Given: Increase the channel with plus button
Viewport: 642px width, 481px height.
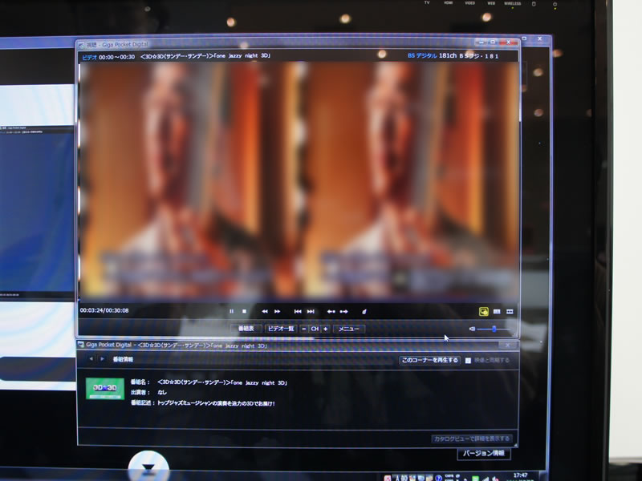Looking at the screenshot, I should [326, 329].
